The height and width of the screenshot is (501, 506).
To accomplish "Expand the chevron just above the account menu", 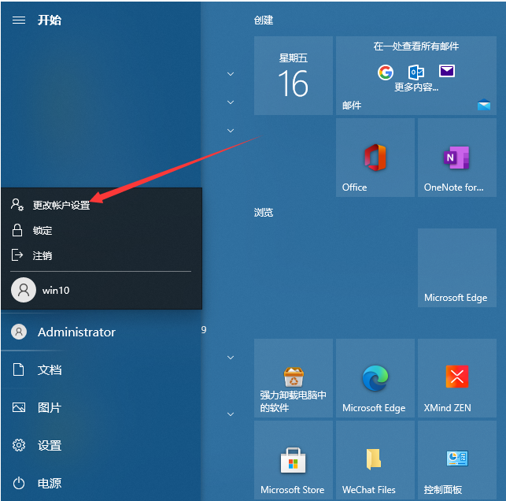I will pos(231,131).
